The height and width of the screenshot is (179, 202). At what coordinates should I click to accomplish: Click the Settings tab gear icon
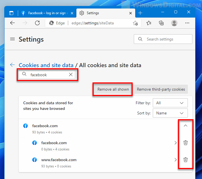[82, 13]
